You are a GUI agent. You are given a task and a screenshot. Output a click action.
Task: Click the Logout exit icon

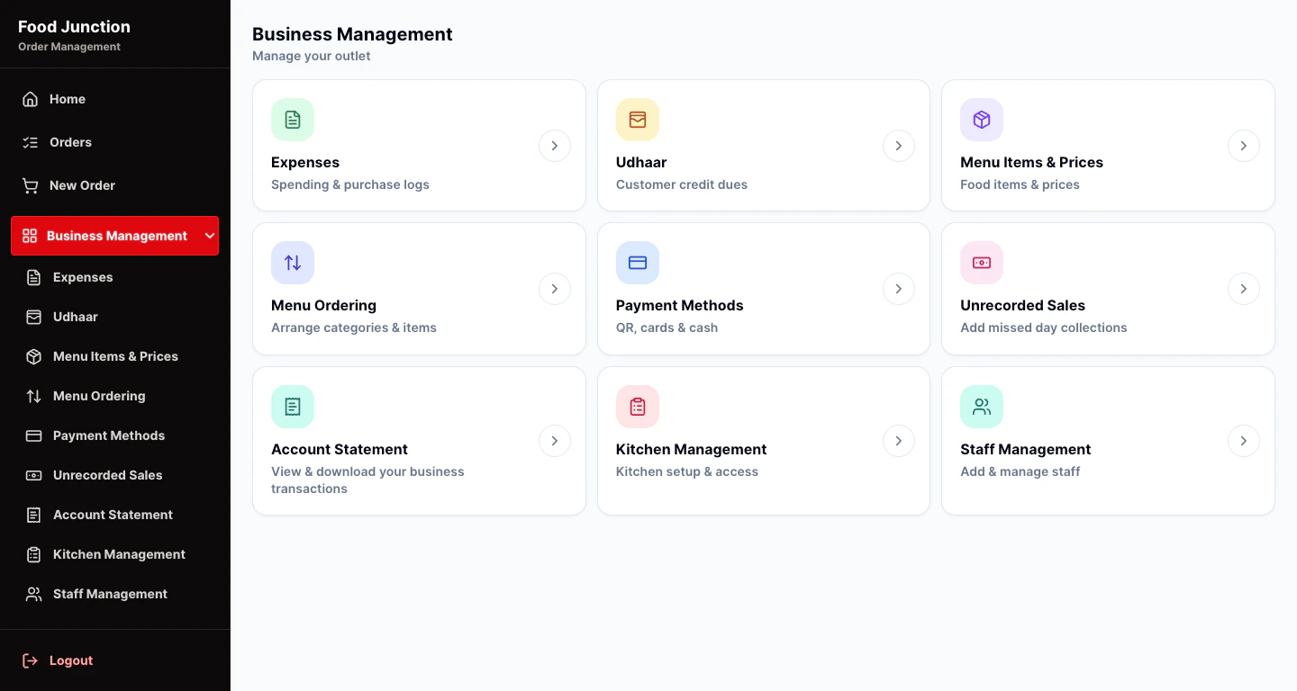(x=31, y=660)
